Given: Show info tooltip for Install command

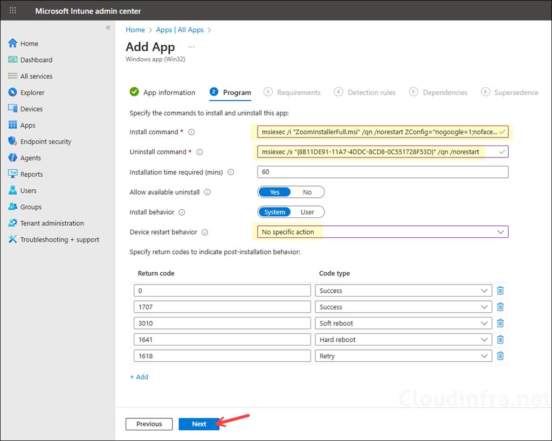Looking at the screenshot, I should click(191, 132).
